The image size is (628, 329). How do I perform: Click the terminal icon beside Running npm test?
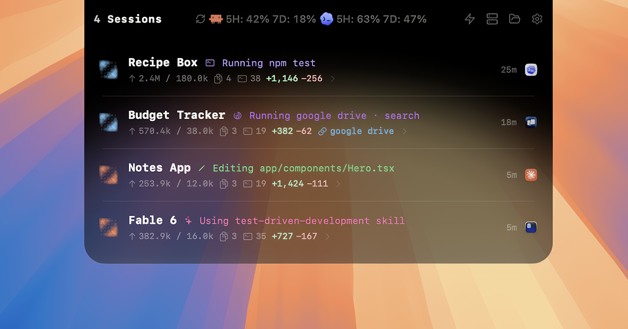210,63
